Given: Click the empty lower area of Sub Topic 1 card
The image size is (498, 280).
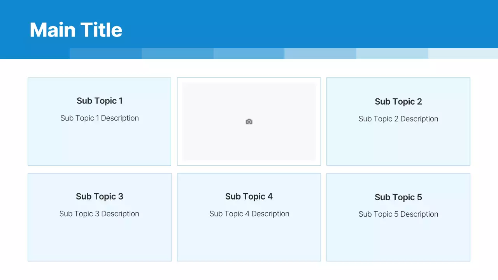Looking at the screenshot, I should pyautogui.click(x=100, y=146).
